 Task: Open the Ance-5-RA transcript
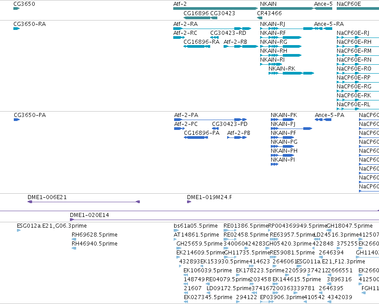pos(329,24)
